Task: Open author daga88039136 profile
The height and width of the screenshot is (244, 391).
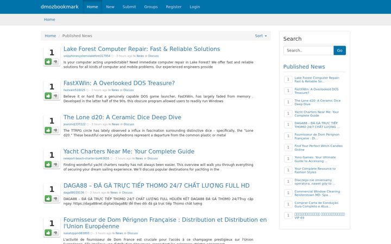Action: point(73,192)
